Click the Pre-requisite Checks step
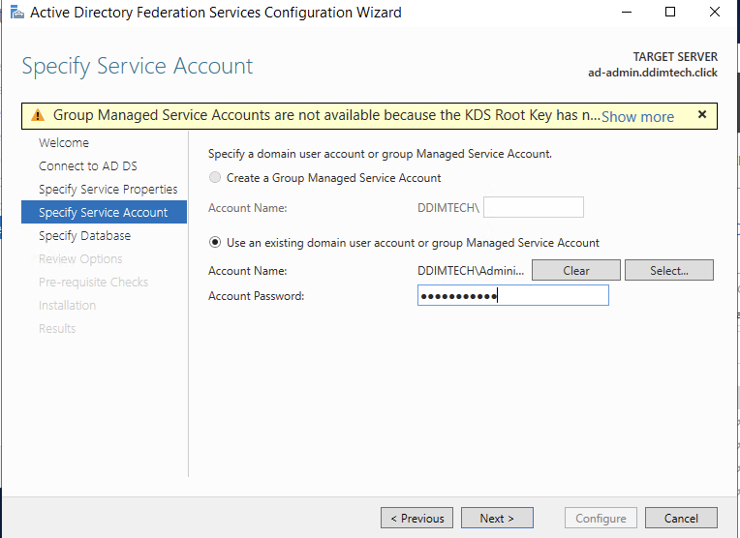Screen dimensions: 740x538 tap(93, 282)
